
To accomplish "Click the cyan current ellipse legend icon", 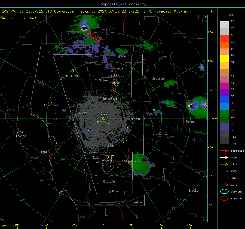I will click(x=224, y=191).
